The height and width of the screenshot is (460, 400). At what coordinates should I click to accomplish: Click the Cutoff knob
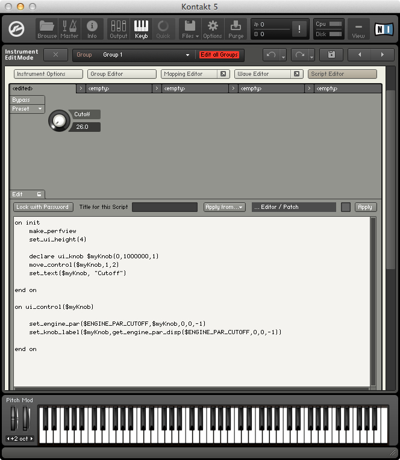pos(58,121)
